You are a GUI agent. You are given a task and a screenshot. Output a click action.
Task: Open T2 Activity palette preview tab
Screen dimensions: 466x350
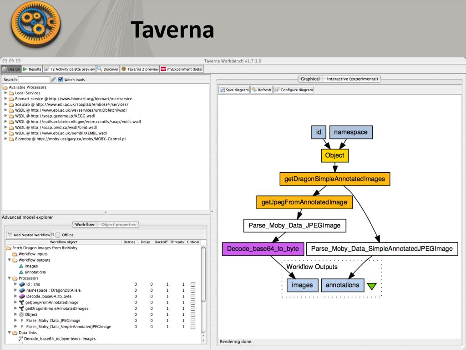click(70, 69)
